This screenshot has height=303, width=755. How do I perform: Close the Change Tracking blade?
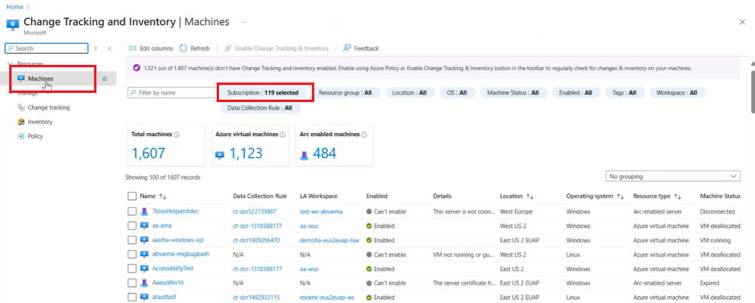(742, 22)
